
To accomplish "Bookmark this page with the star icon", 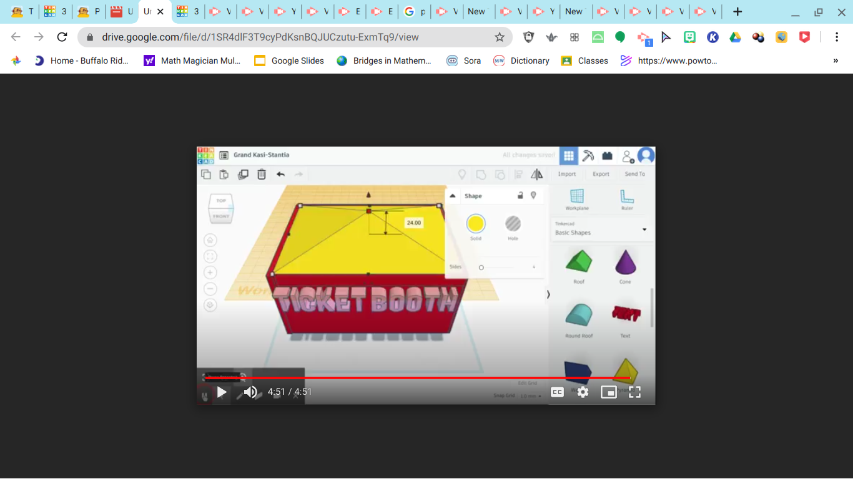I will [x=500, y=37].
